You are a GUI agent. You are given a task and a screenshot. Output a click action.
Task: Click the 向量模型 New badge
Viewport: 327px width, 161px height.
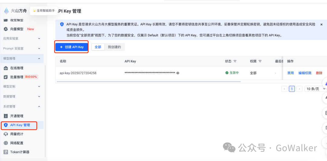[31, 29]
